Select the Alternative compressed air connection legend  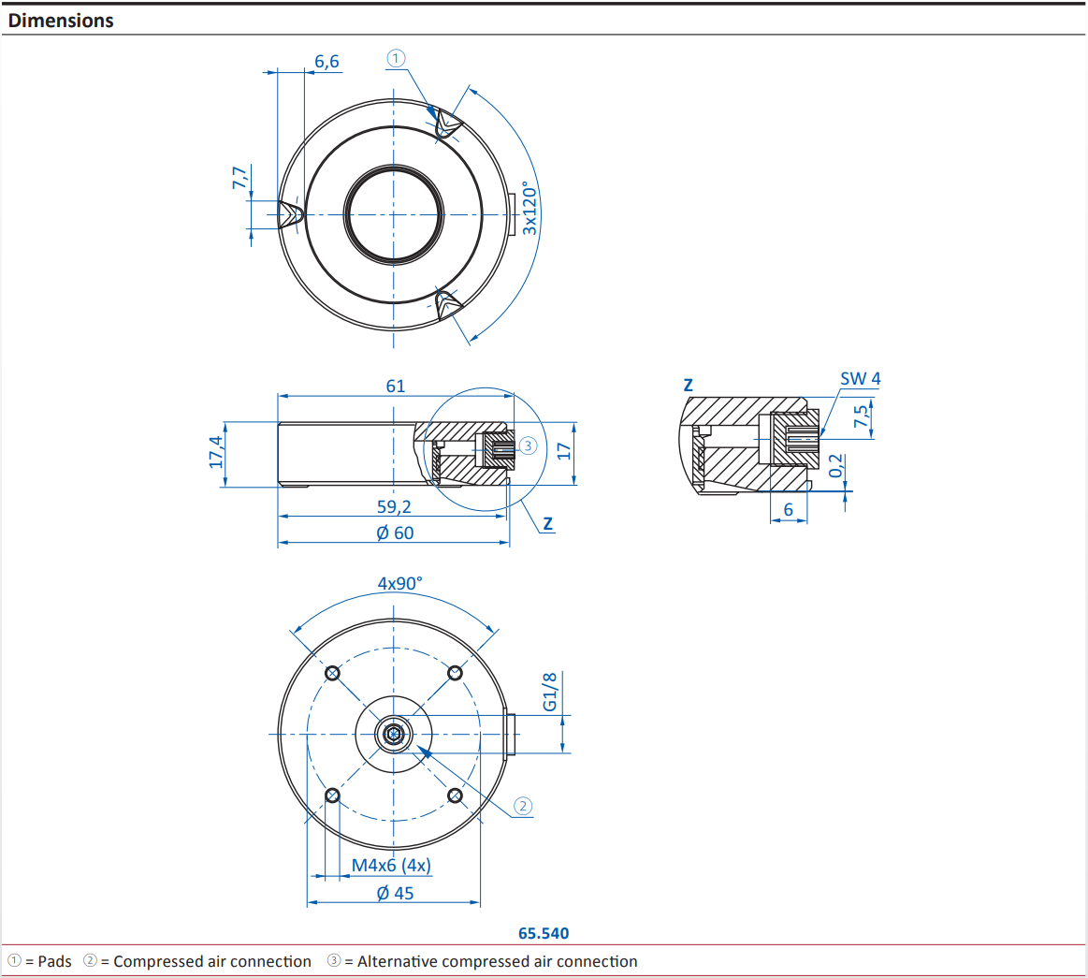tap(482, 961)
